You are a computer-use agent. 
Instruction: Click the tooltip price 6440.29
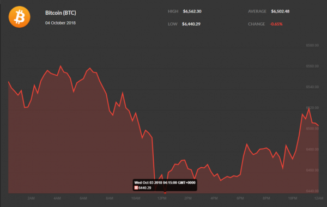pyautogui.click(x=145, y=188)
